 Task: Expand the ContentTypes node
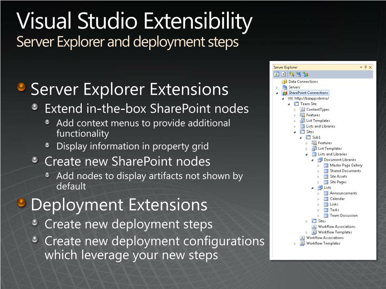pos(295,110)
